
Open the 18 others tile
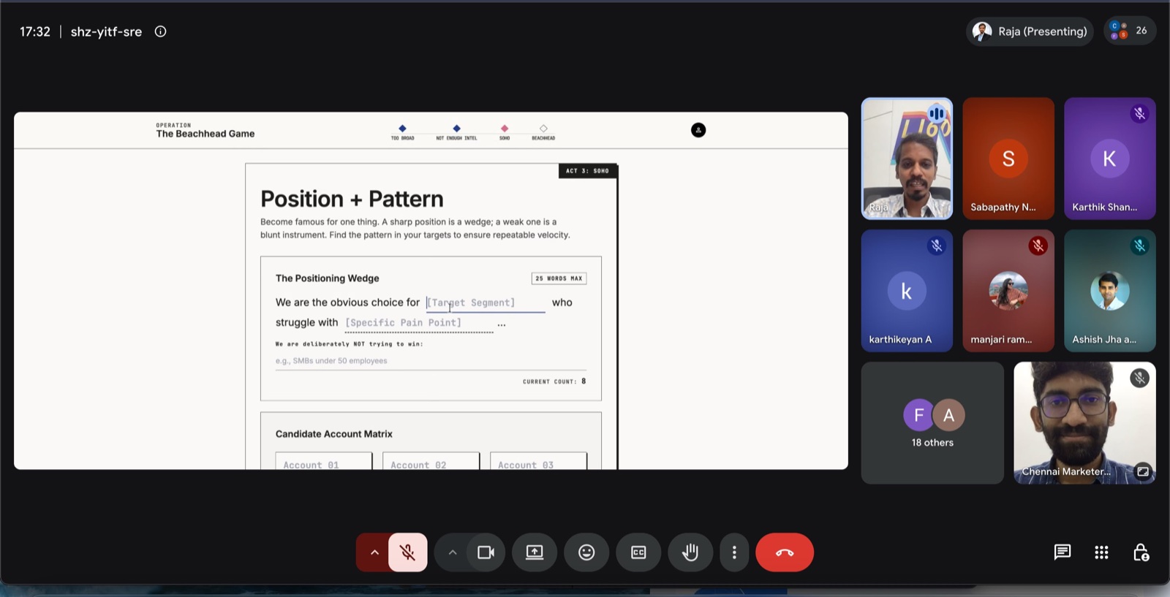pos(932,423)
